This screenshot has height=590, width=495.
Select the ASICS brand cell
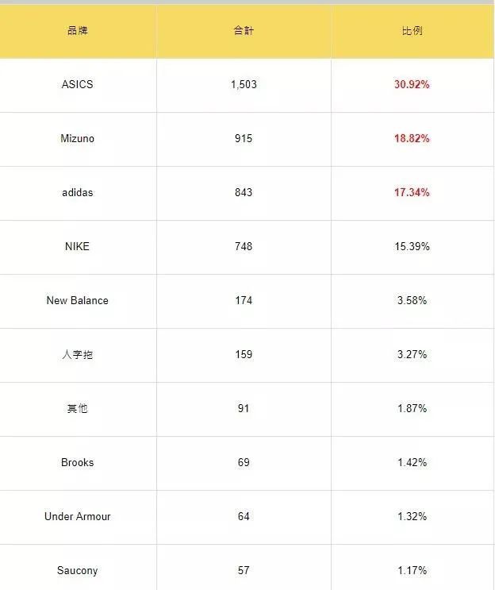pos(77,84)
